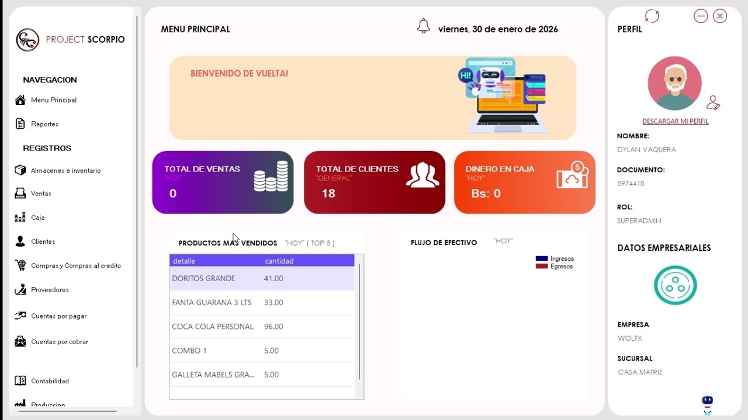The width and height of the screenshot is (748, 420).
Task: Click the shopping cart icon for Compras
Action: (20, 265)
